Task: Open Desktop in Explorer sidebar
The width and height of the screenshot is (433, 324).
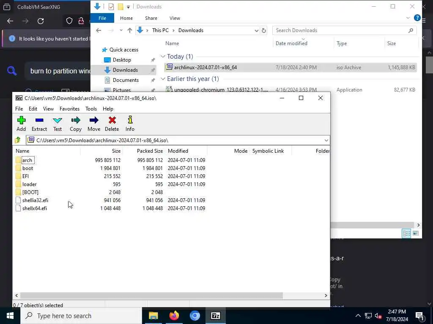Action: (122, 60)
